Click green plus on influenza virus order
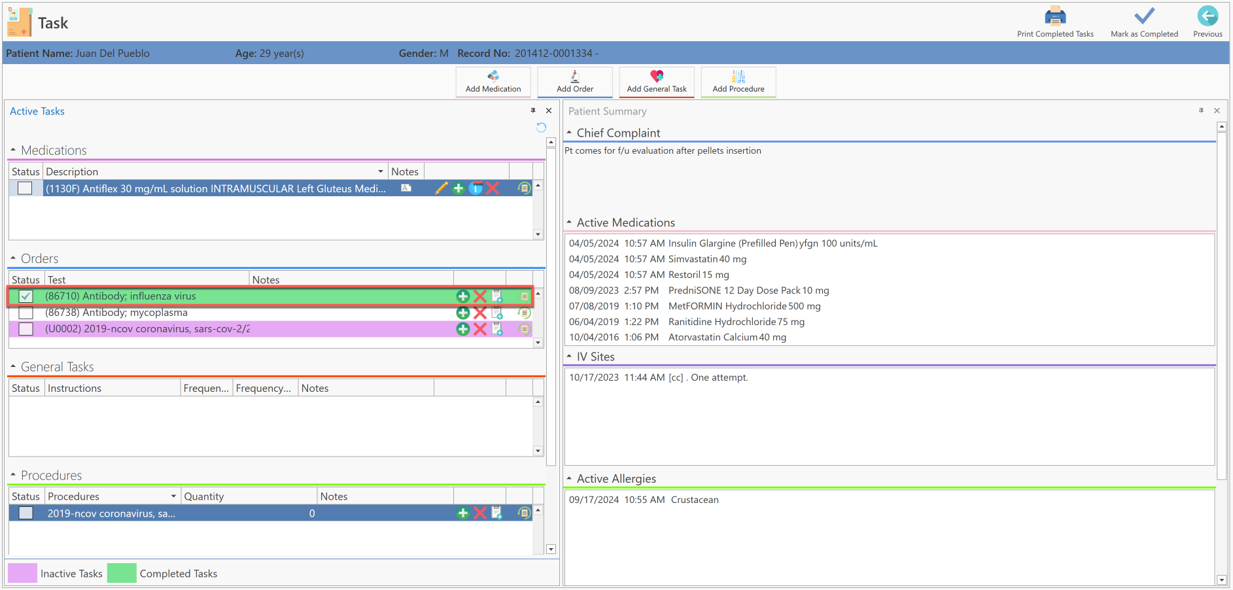The image size is (1233, 590). (x=463, y=296)
